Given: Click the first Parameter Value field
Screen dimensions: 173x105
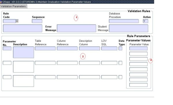Looking at the screenshot, I should 138,48.
